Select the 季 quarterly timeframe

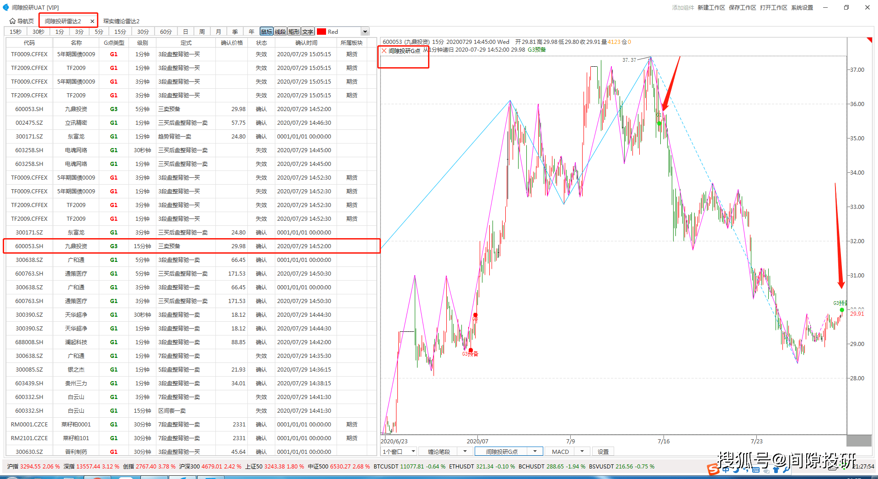[235, 32]
